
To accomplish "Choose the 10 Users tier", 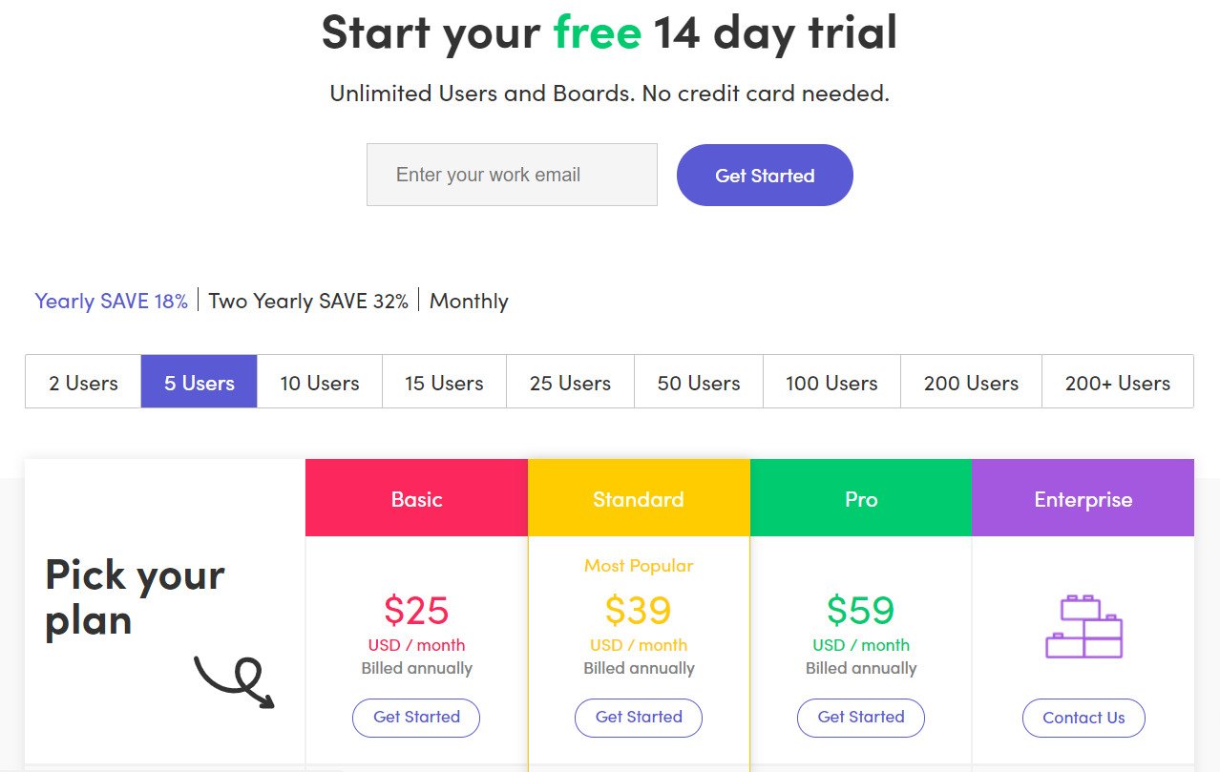I will coord(320,382).
